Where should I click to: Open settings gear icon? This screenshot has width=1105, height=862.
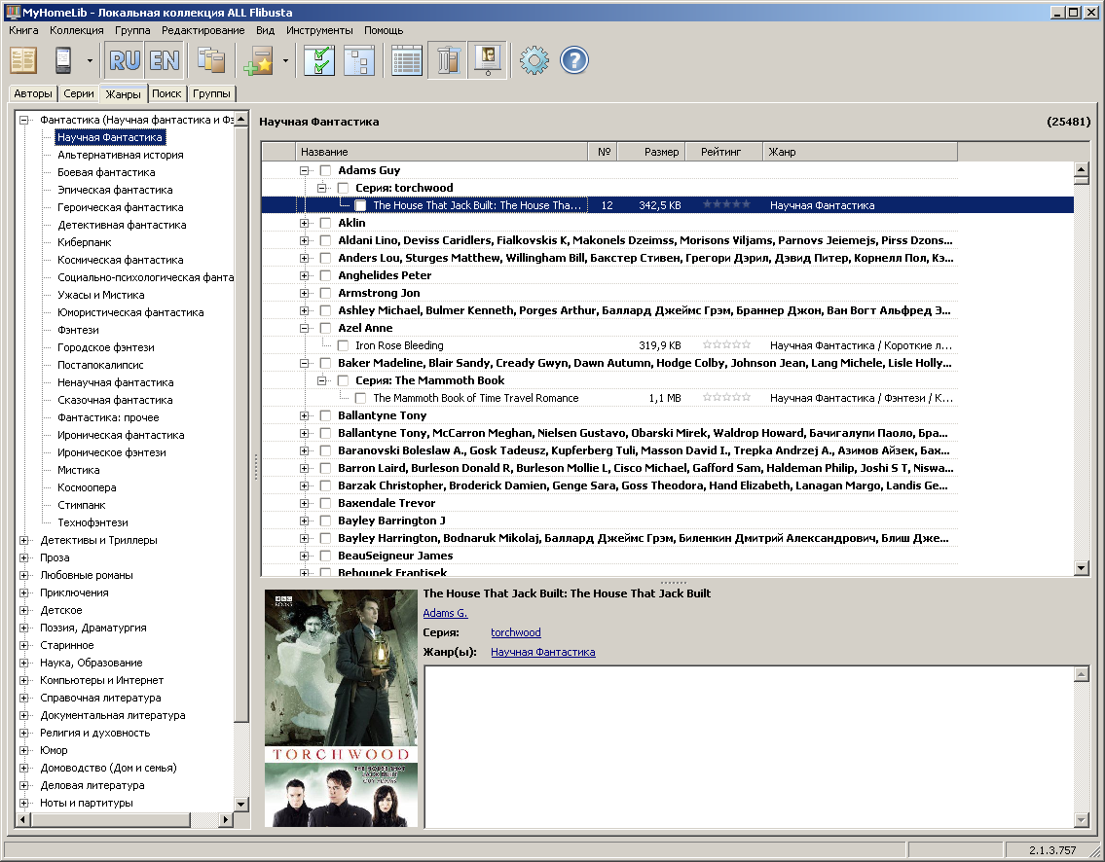(534, 60)
